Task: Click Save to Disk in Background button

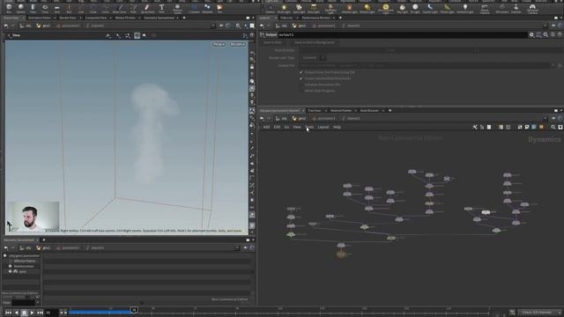Action: 315,42
